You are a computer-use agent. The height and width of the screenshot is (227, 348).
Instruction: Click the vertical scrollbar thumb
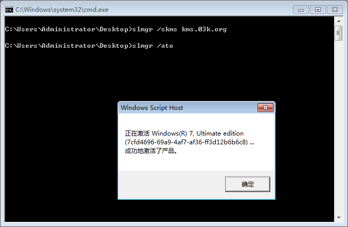339,34
